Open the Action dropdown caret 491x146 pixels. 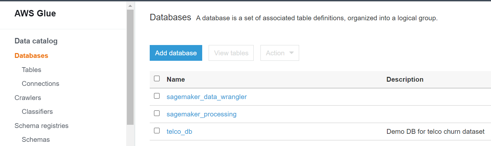[x=291, y=53]
